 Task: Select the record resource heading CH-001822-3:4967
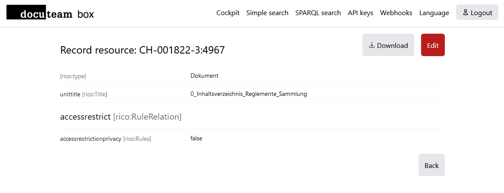(x=142, y=50)
